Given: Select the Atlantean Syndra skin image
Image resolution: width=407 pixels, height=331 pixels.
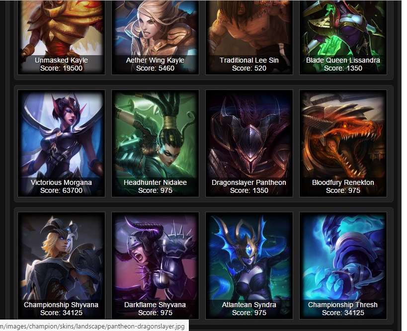Looking at the screenshot, I should click(249, 265).
